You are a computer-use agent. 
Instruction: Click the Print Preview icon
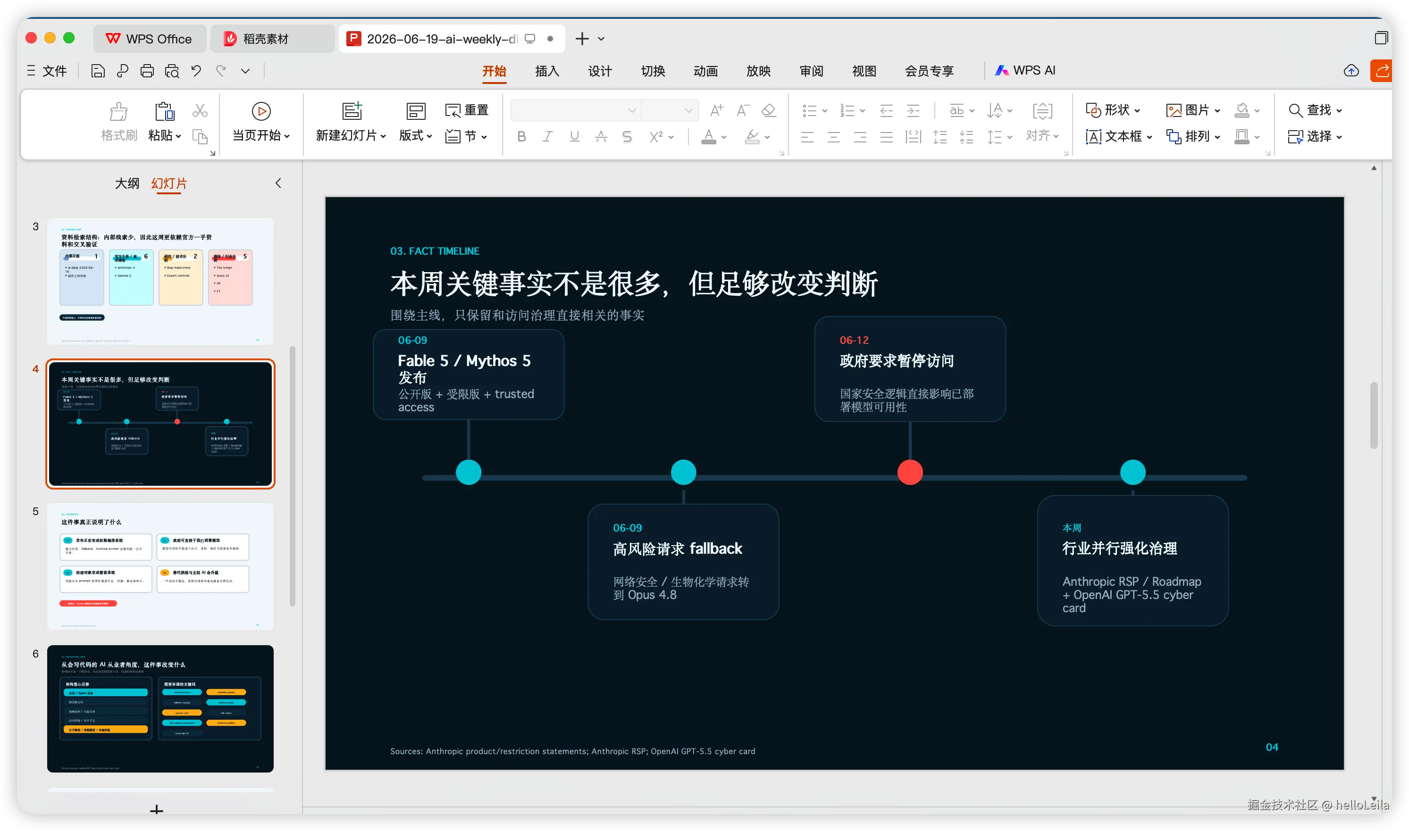172,71
